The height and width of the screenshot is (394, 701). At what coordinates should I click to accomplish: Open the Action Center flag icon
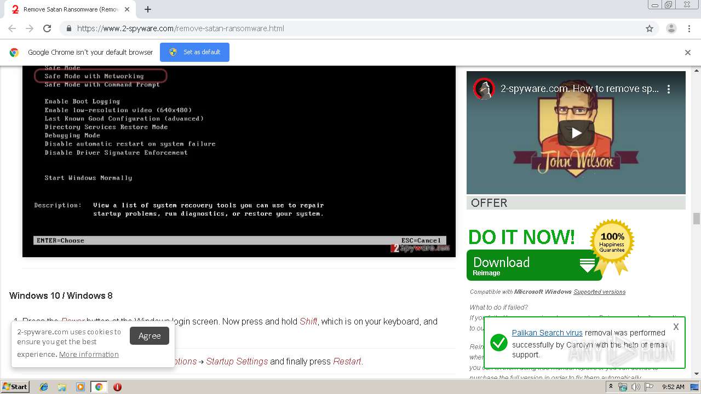tap(649, 387)
